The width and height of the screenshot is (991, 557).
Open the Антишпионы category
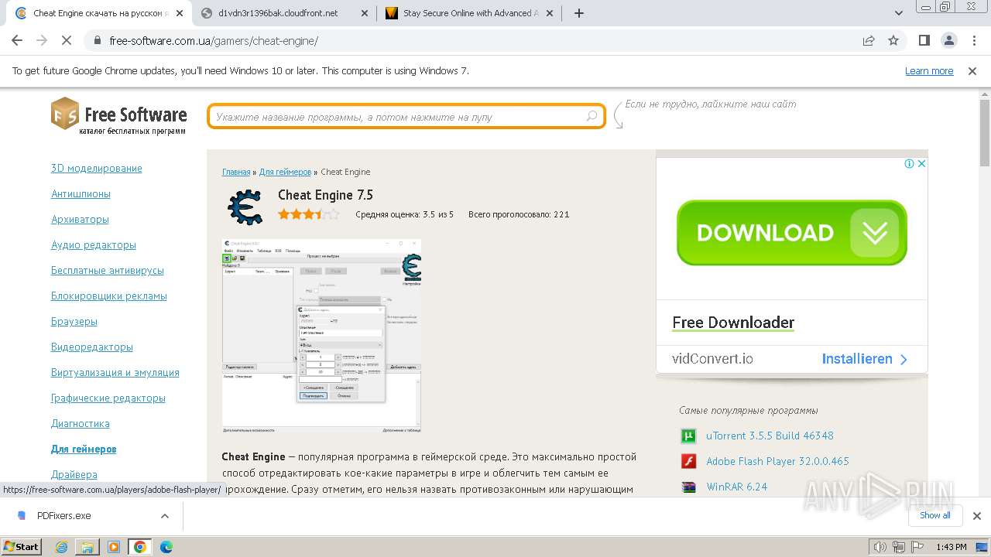[81, 193]
